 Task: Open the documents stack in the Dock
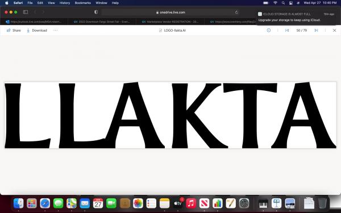(309, 204)
